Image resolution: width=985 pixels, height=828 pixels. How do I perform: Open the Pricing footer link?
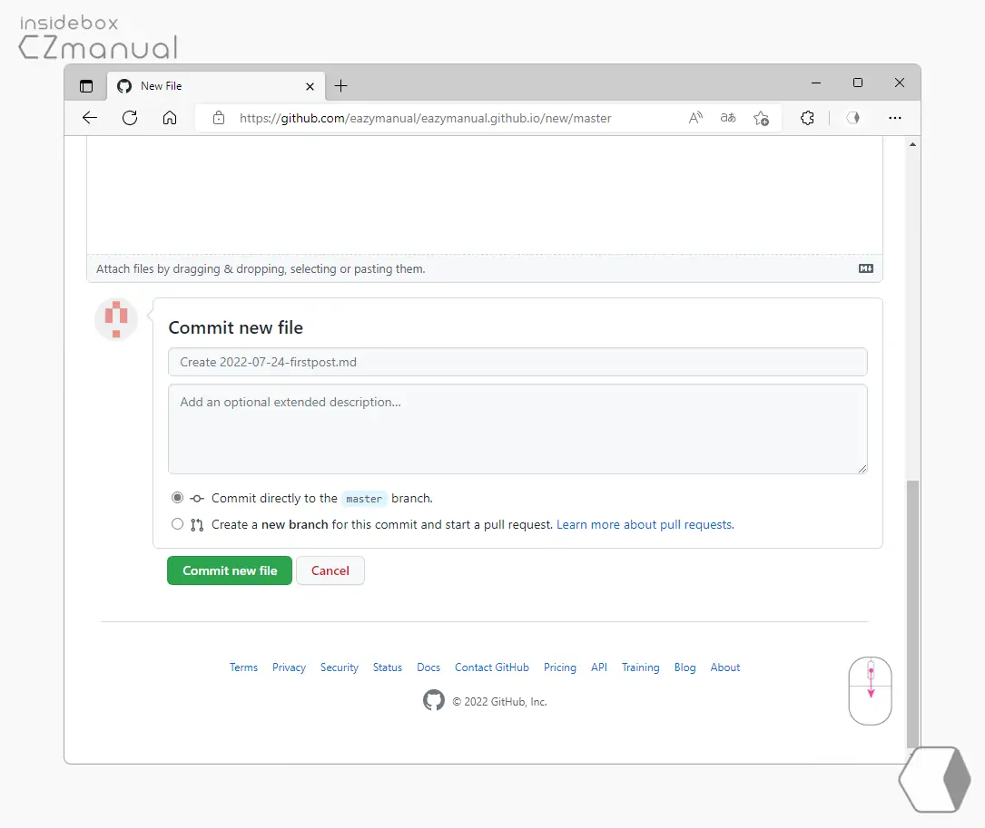coord(560,667)
